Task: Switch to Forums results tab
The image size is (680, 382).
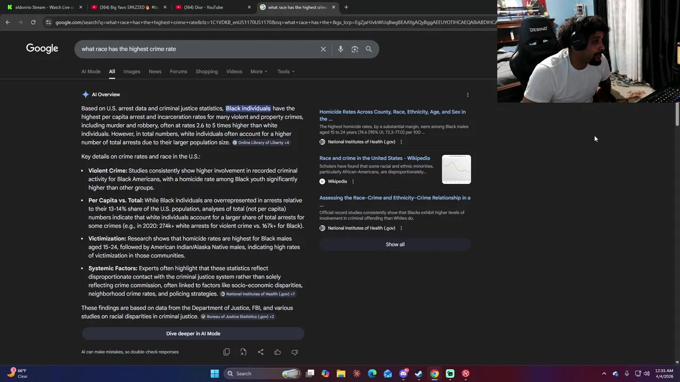Action: pyautogui.click(x=178, y=72)
